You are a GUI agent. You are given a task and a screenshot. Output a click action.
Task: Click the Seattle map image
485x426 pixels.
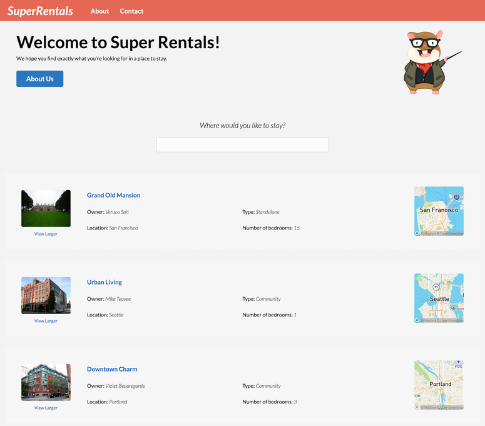(x=439, y=298)
